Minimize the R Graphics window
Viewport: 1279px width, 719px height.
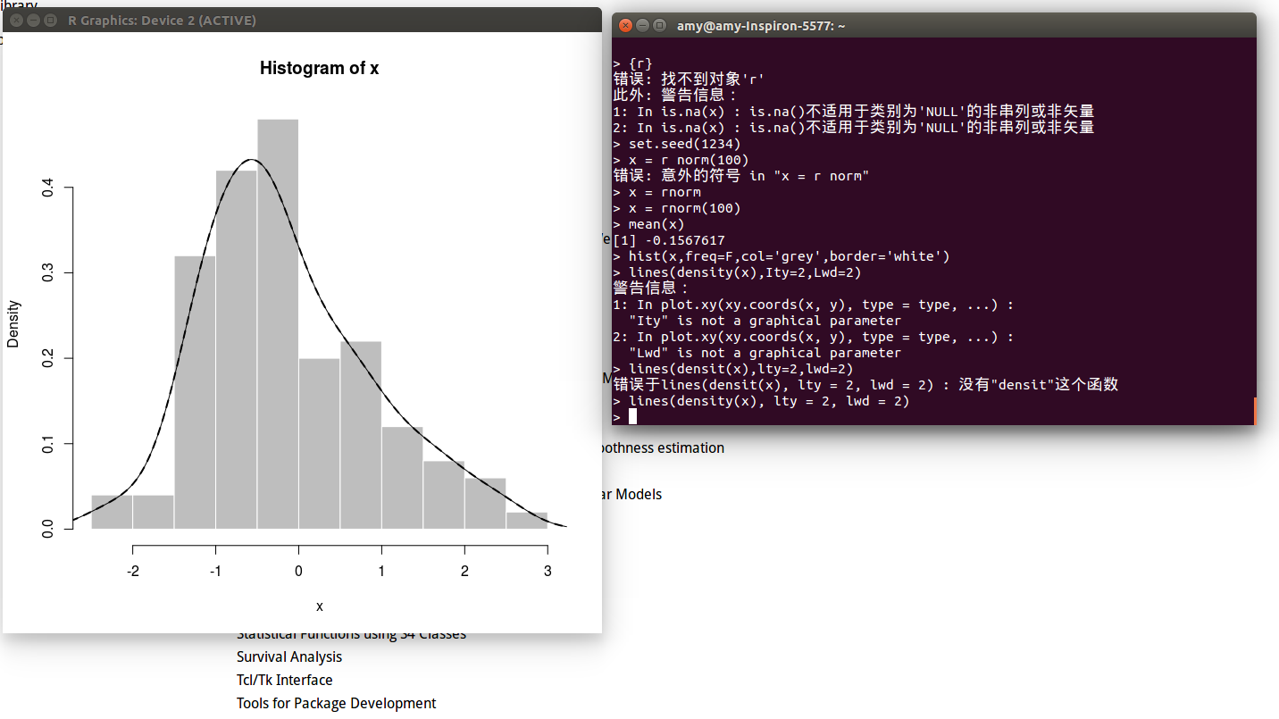[x=33, y=20]
